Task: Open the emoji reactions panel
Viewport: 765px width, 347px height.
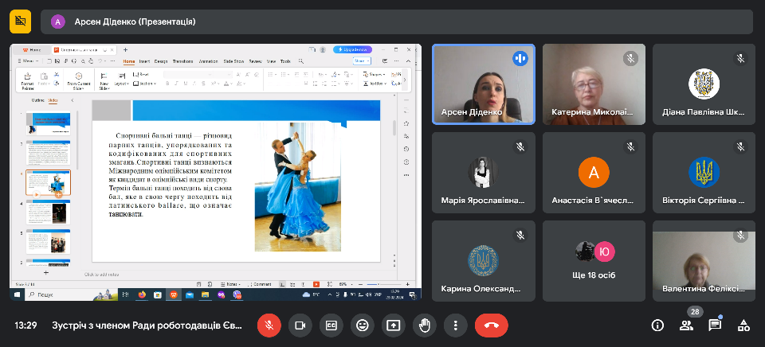Action: (362, 325)
